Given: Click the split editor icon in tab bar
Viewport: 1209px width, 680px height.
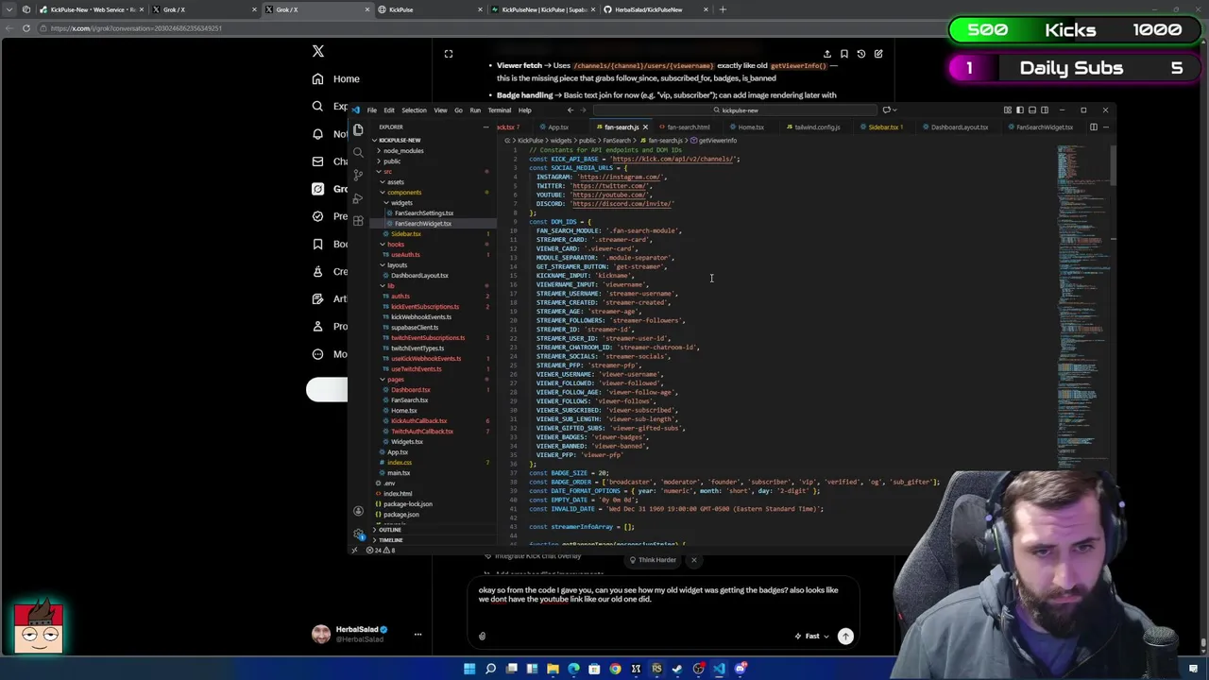Looking at the screenshot, I should 1094,127.
